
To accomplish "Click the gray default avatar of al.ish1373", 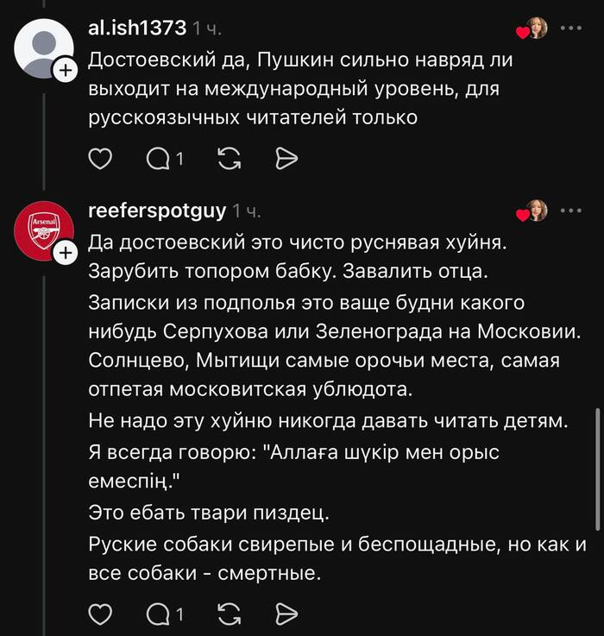I will pyautogui.click(x=43, y=49).
